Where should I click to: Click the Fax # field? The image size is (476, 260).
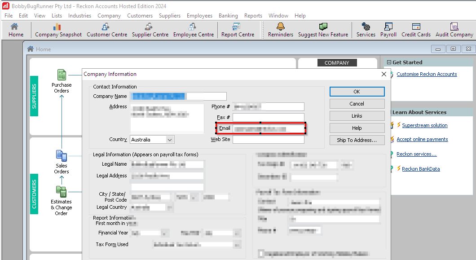[x=269, y=117]
